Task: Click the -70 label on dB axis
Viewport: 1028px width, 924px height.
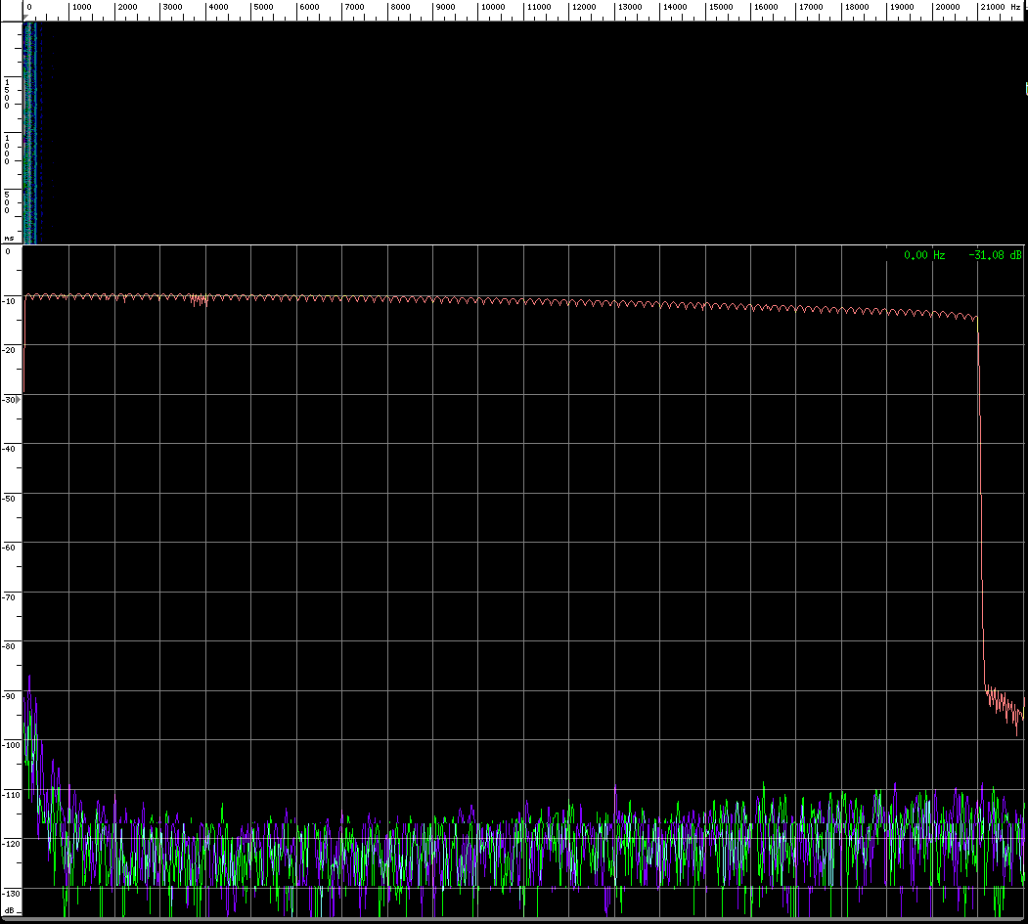Action: tap(10, 597)
